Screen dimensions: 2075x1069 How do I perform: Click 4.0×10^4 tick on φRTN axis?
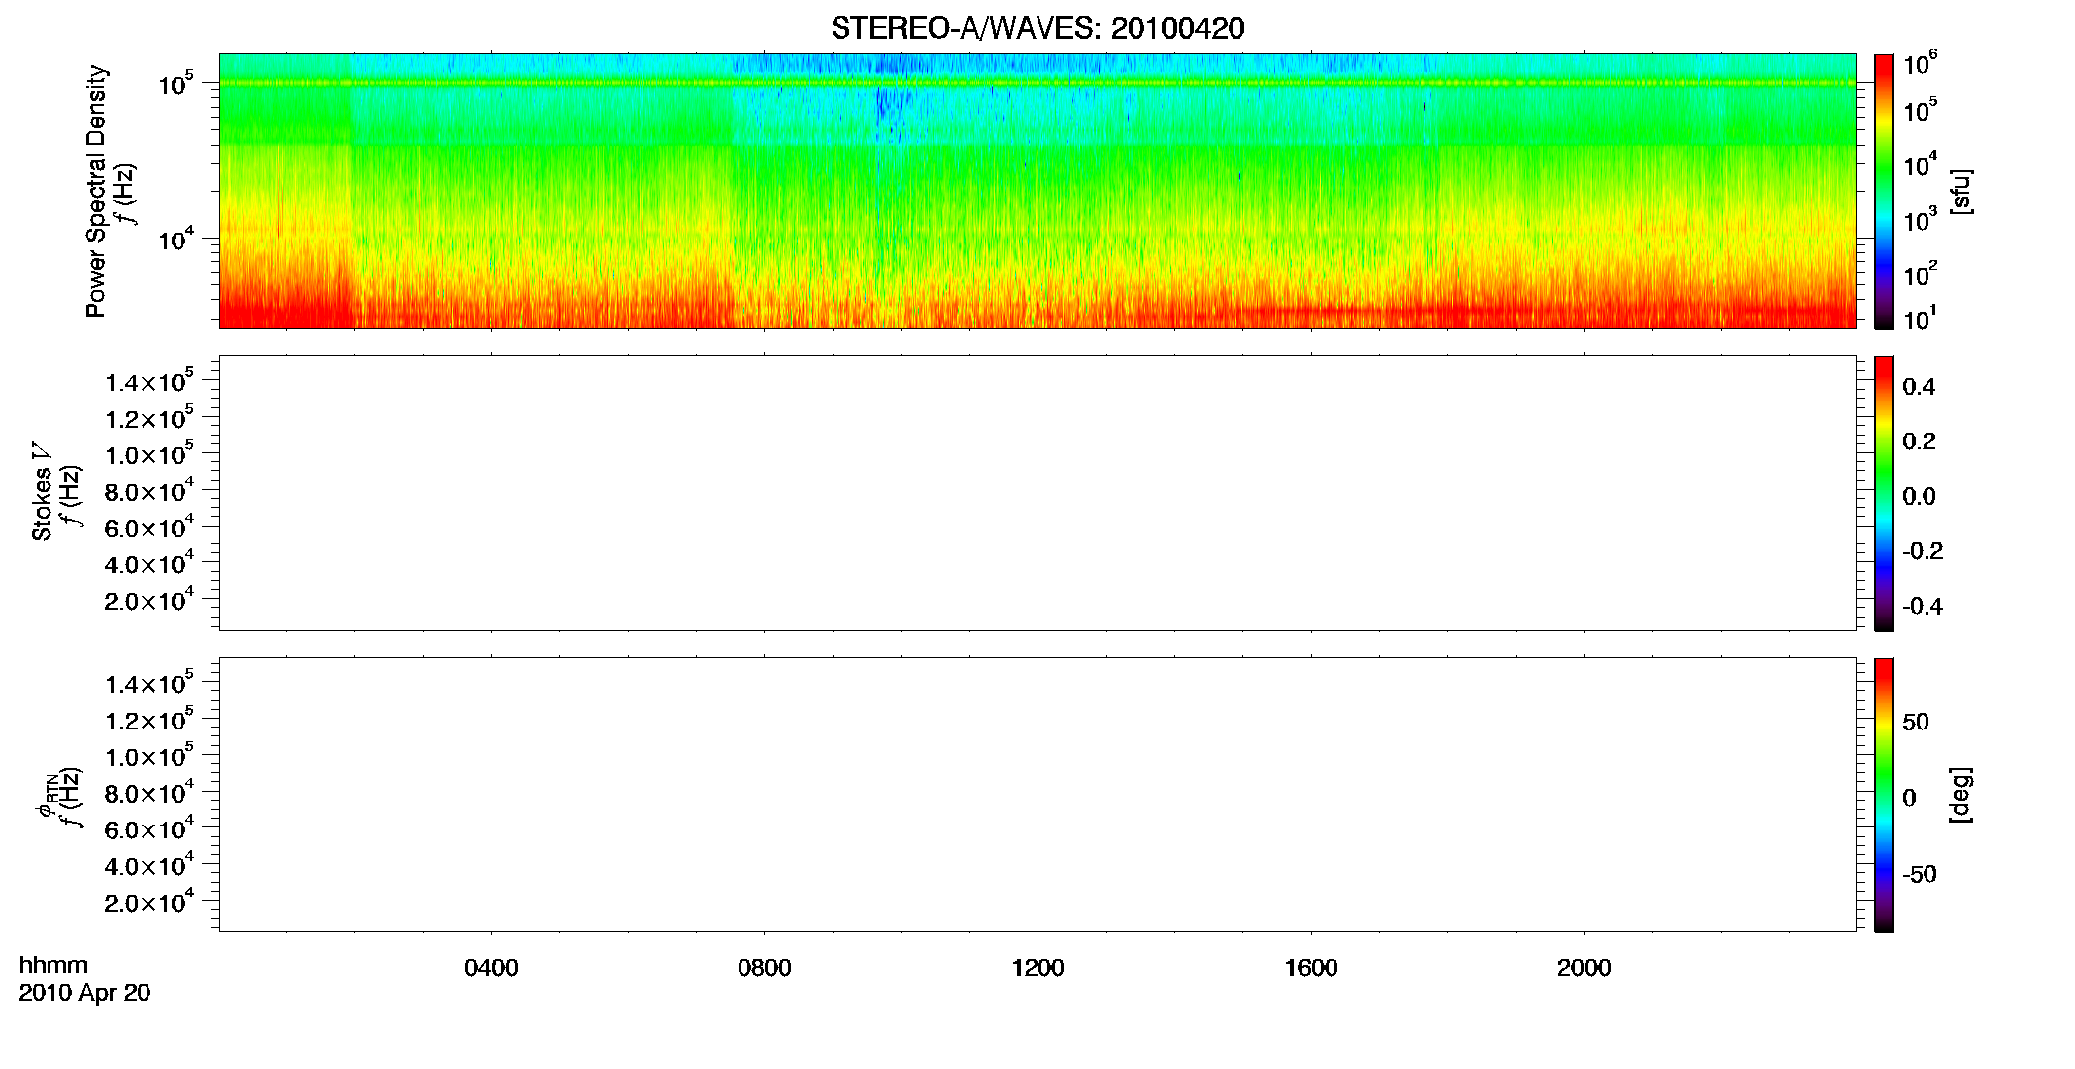(x=149, y=865)
